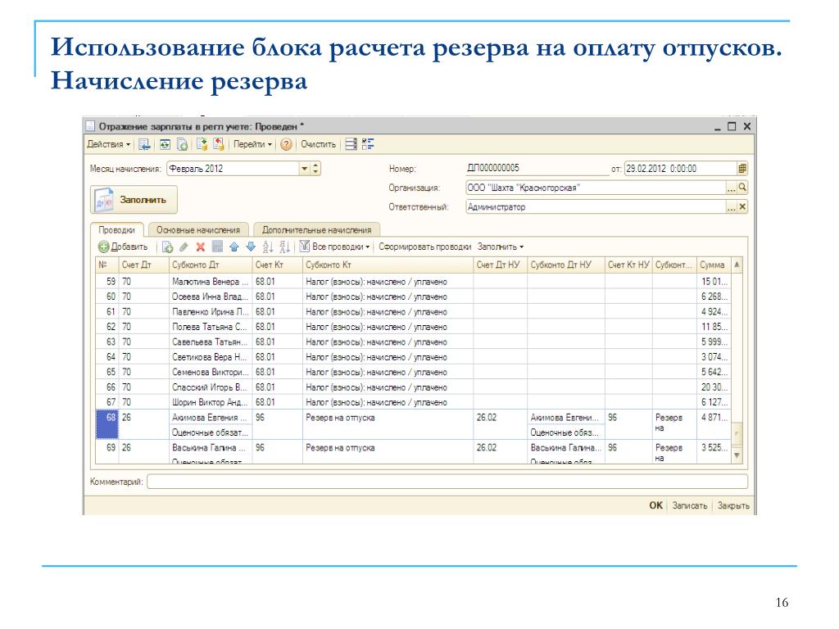This screenshot has width=839, height=629.
Task: Click the date field 29.02.2012 0:00:00
Action: pyautogui.click(x=681, y=169)
